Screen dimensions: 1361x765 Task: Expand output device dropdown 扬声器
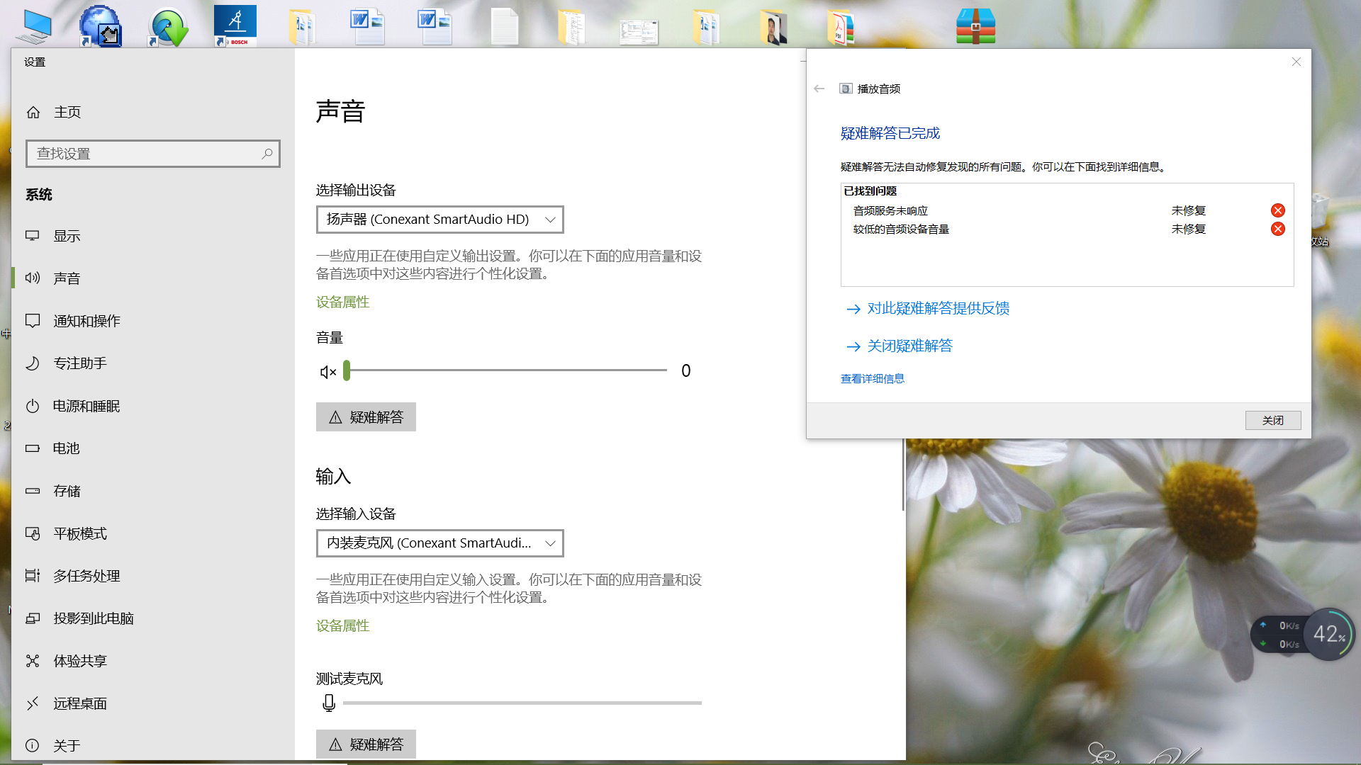tap(439, 220)
